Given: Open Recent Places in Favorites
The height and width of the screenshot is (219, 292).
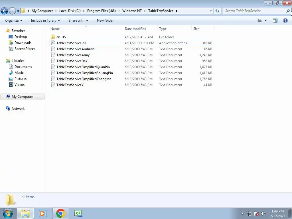Looking at the screenshot, I should pos(25,48).
